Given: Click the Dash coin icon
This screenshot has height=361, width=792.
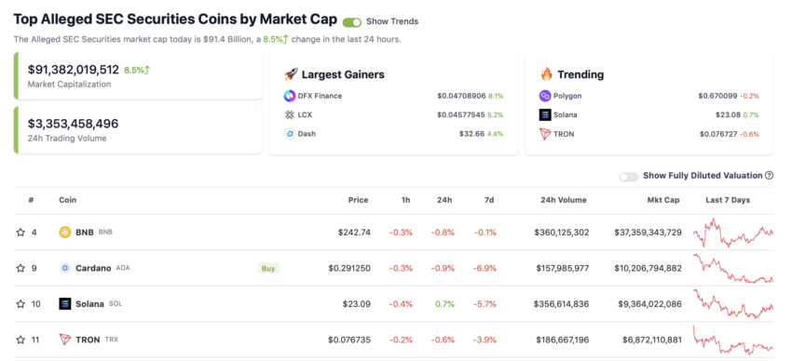Looking at the screenshot, I should click(290, 134).
